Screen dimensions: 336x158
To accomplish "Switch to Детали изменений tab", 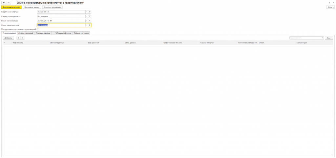I will click(x=26, y=33).
